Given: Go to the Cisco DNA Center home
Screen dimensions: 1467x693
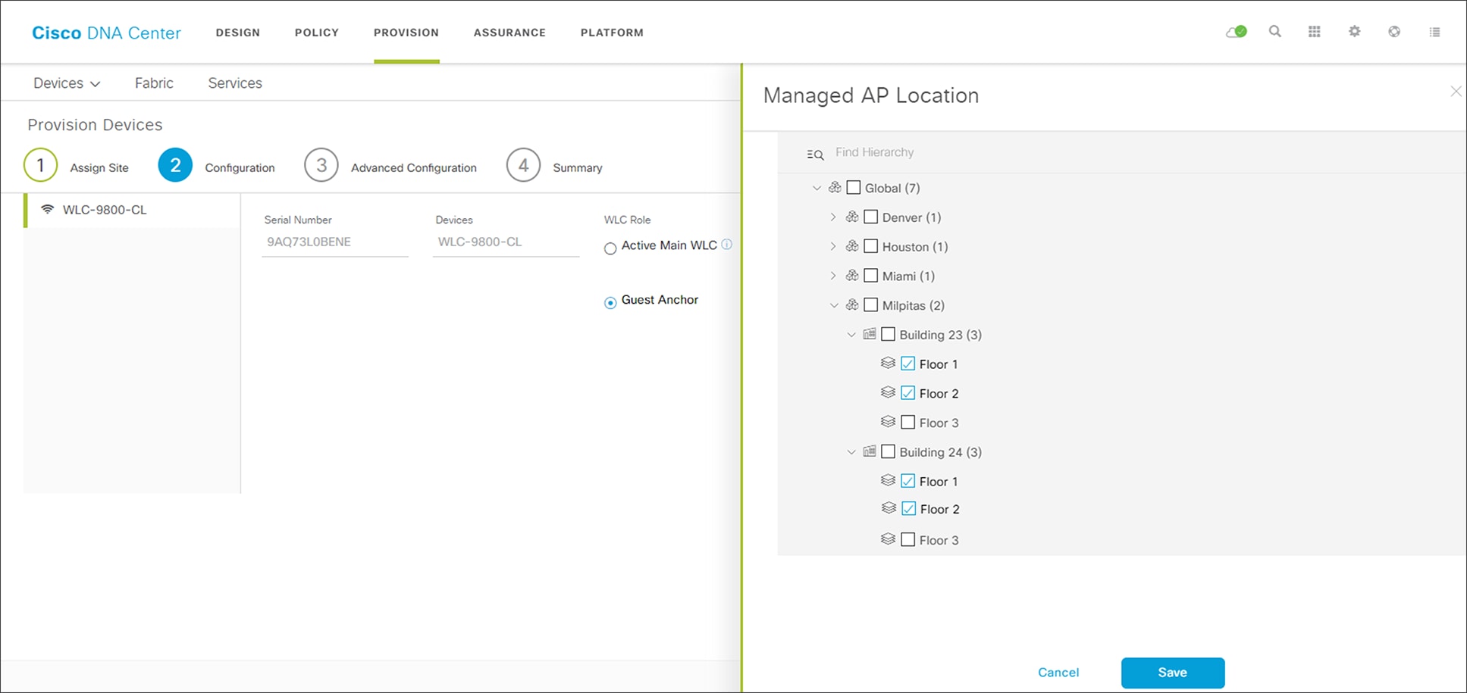Looking at the screenshot, I should [x=106, y=33].
